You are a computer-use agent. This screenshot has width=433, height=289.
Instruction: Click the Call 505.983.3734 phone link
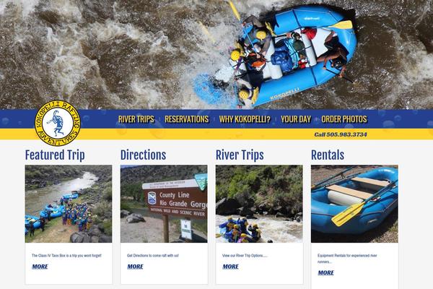coord(341,134)
